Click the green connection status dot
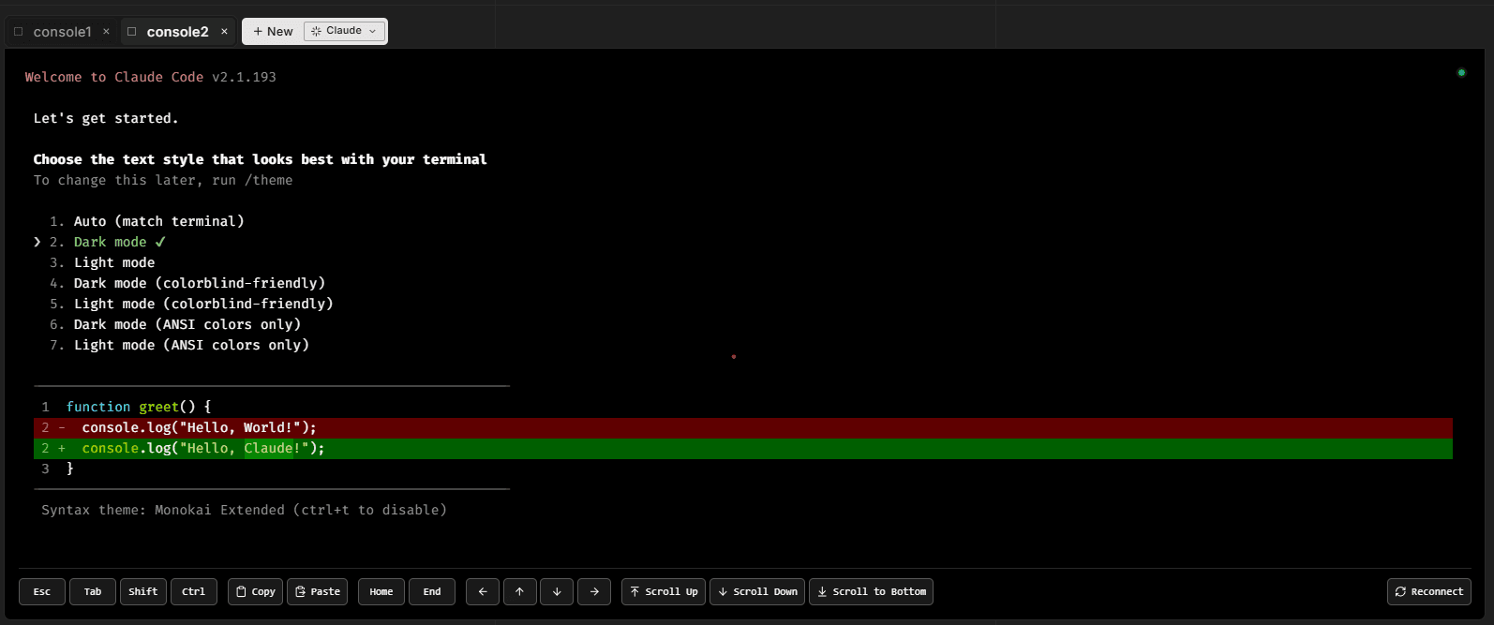The width and height of the screenshot is (1494, 625). [1461, 72]
